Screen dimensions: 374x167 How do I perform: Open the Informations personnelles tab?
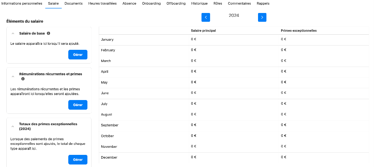point(22,4)
